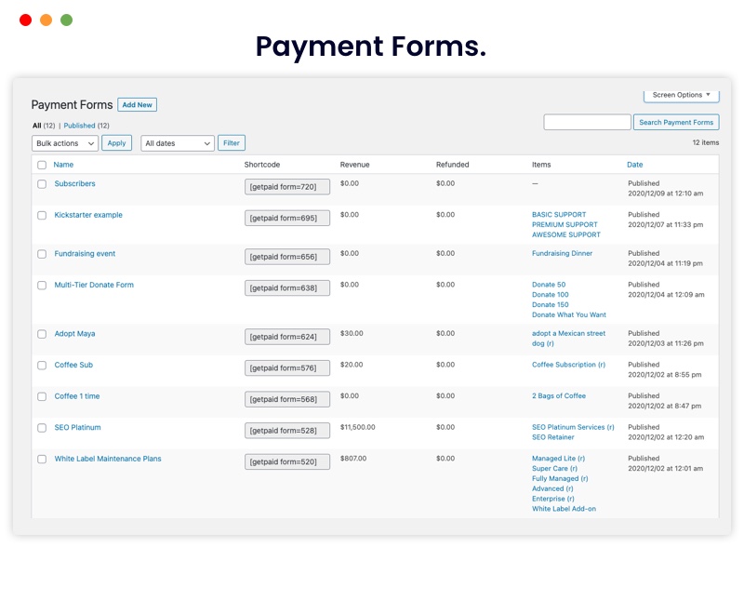Open the Enterprise (r) item

point(553,499)
